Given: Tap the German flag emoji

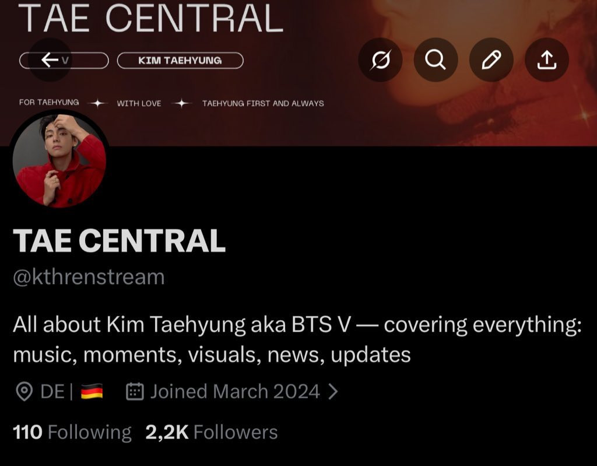Looking at the screenshot, I should pos(92,392).
